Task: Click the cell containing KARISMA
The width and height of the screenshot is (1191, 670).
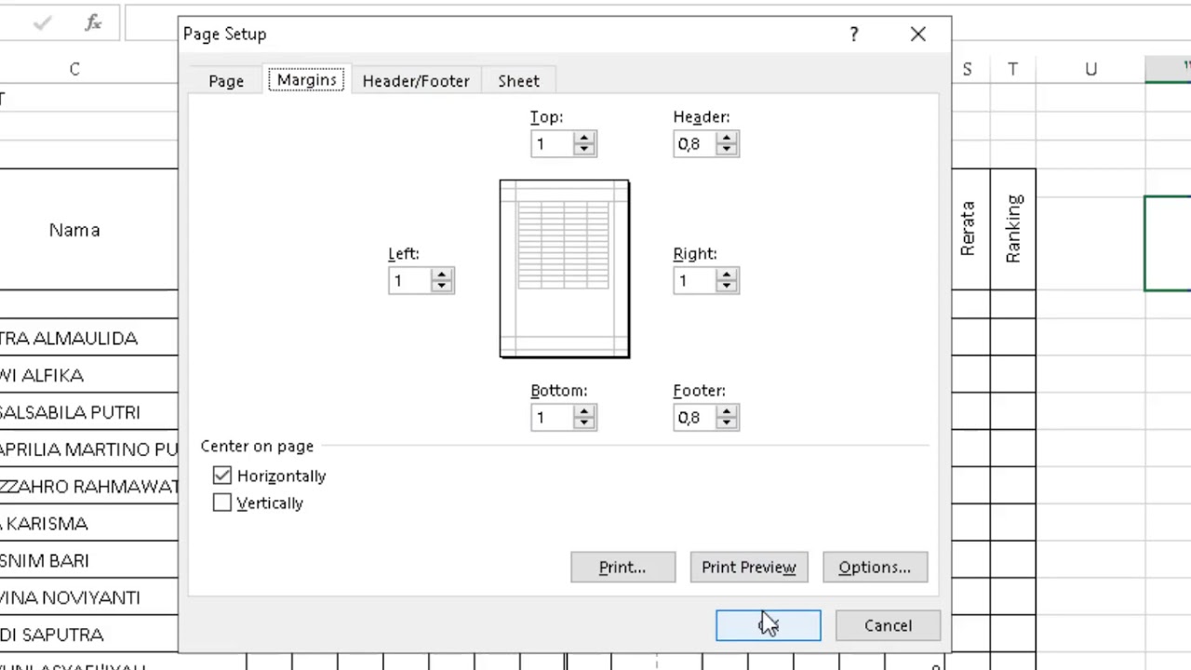Action: [x=88, y=524]
